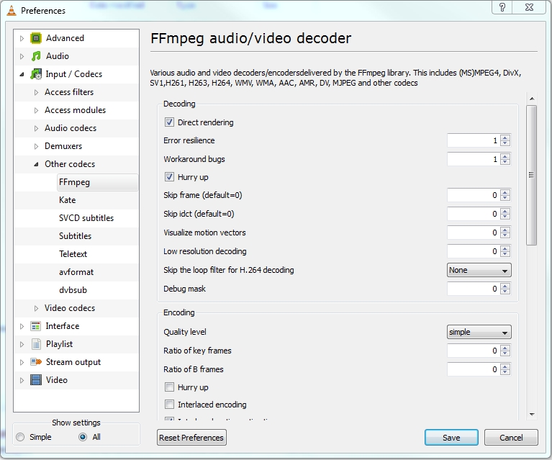Click Ratio of B frames field
The height and width of the screenshot is (460, 552).
(474, 369)
